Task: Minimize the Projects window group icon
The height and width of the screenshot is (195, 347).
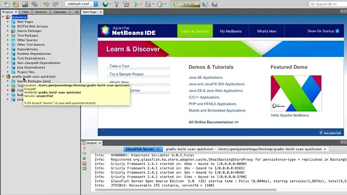Action: coord(77,12)
